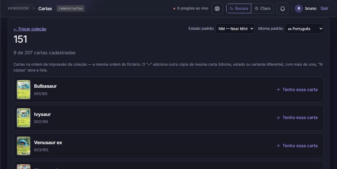Image resolution: width=337 pixels, height=169 pixels.
Task: Click Tenho essa carta for Bulbasaur
Action: pyautogui.click(x=297, y=90)
